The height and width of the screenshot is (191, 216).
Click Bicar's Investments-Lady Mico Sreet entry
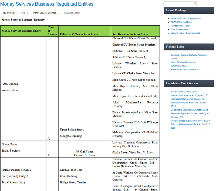[135, 114]
